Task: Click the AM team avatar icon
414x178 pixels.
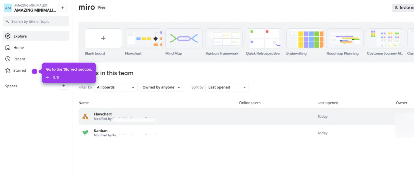Action: (8, 8)
